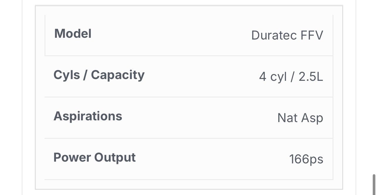Image resolution: width=378 pixels, height=195 pixels.
Task: Click the Power Output label
Action: (95, 158)
